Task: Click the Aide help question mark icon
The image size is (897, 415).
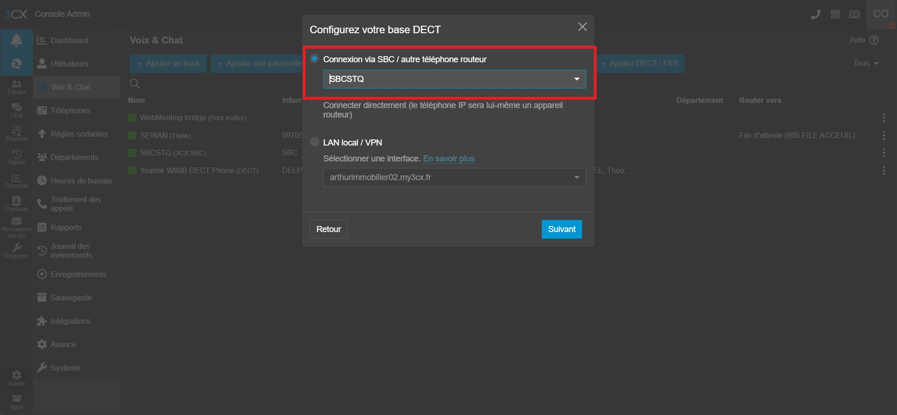Action: tap(874, 40)
